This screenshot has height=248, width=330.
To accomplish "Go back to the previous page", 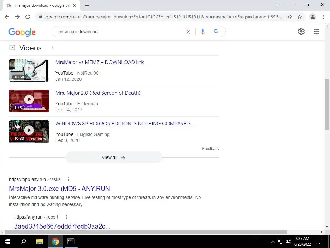I will pyautogui.click(x=7, y=17).
